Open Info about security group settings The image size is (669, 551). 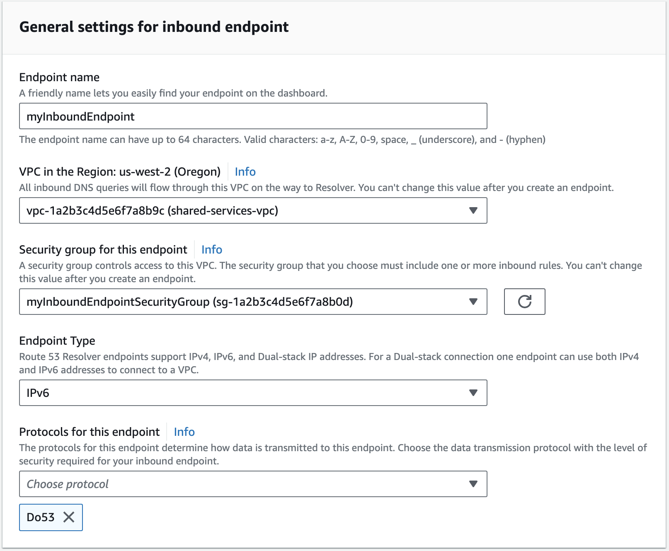(x=211, y=249)
